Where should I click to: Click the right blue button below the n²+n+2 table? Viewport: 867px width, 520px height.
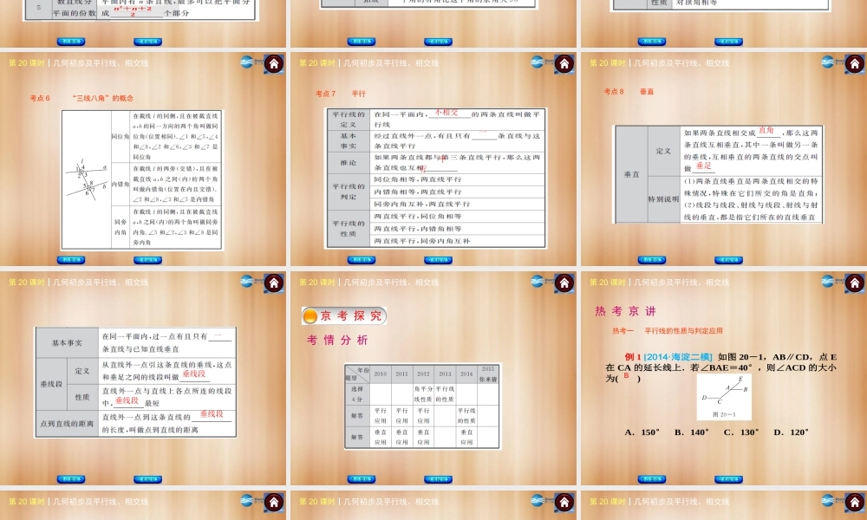pyautogui.click(x=148, y=42)
